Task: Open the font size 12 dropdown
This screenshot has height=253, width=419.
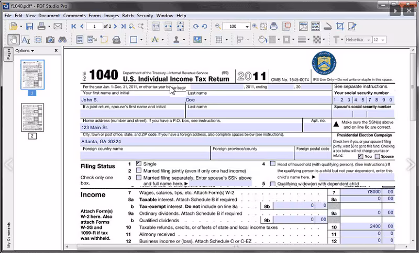Action: [x=383, y=40]
